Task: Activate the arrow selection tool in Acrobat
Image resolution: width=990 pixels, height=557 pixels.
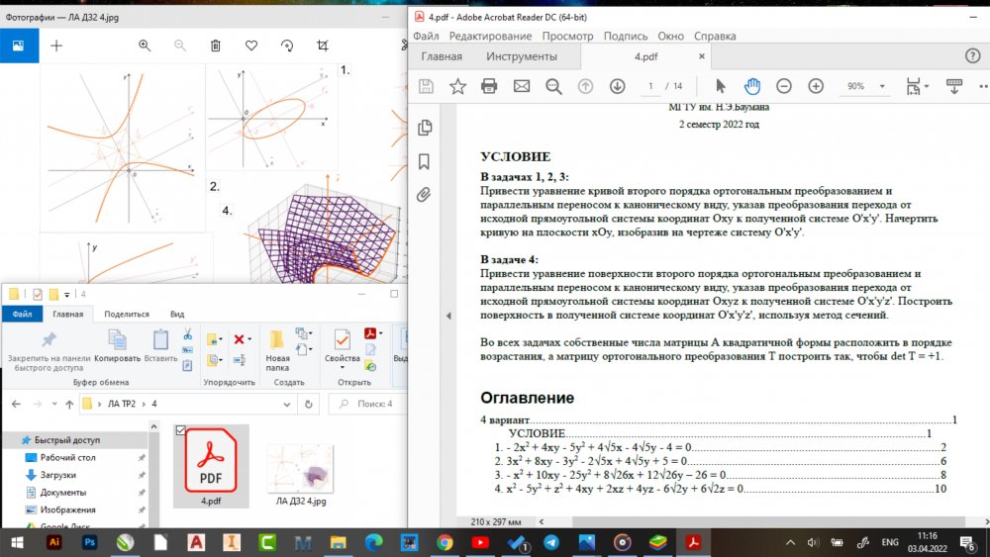Action: tap(720, 86)
